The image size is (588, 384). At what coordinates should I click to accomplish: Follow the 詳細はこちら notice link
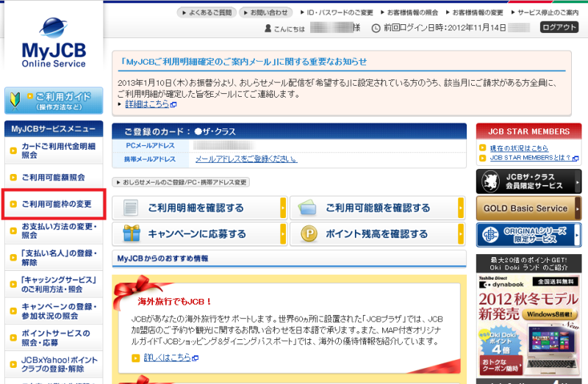point(147,104)
